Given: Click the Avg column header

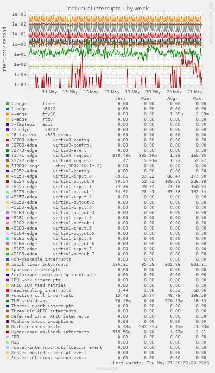Looking at the screenshot, I should (x=172, y=99).
